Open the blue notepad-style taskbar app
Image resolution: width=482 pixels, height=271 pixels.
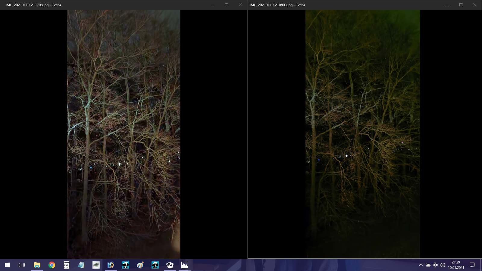[81, 265]
